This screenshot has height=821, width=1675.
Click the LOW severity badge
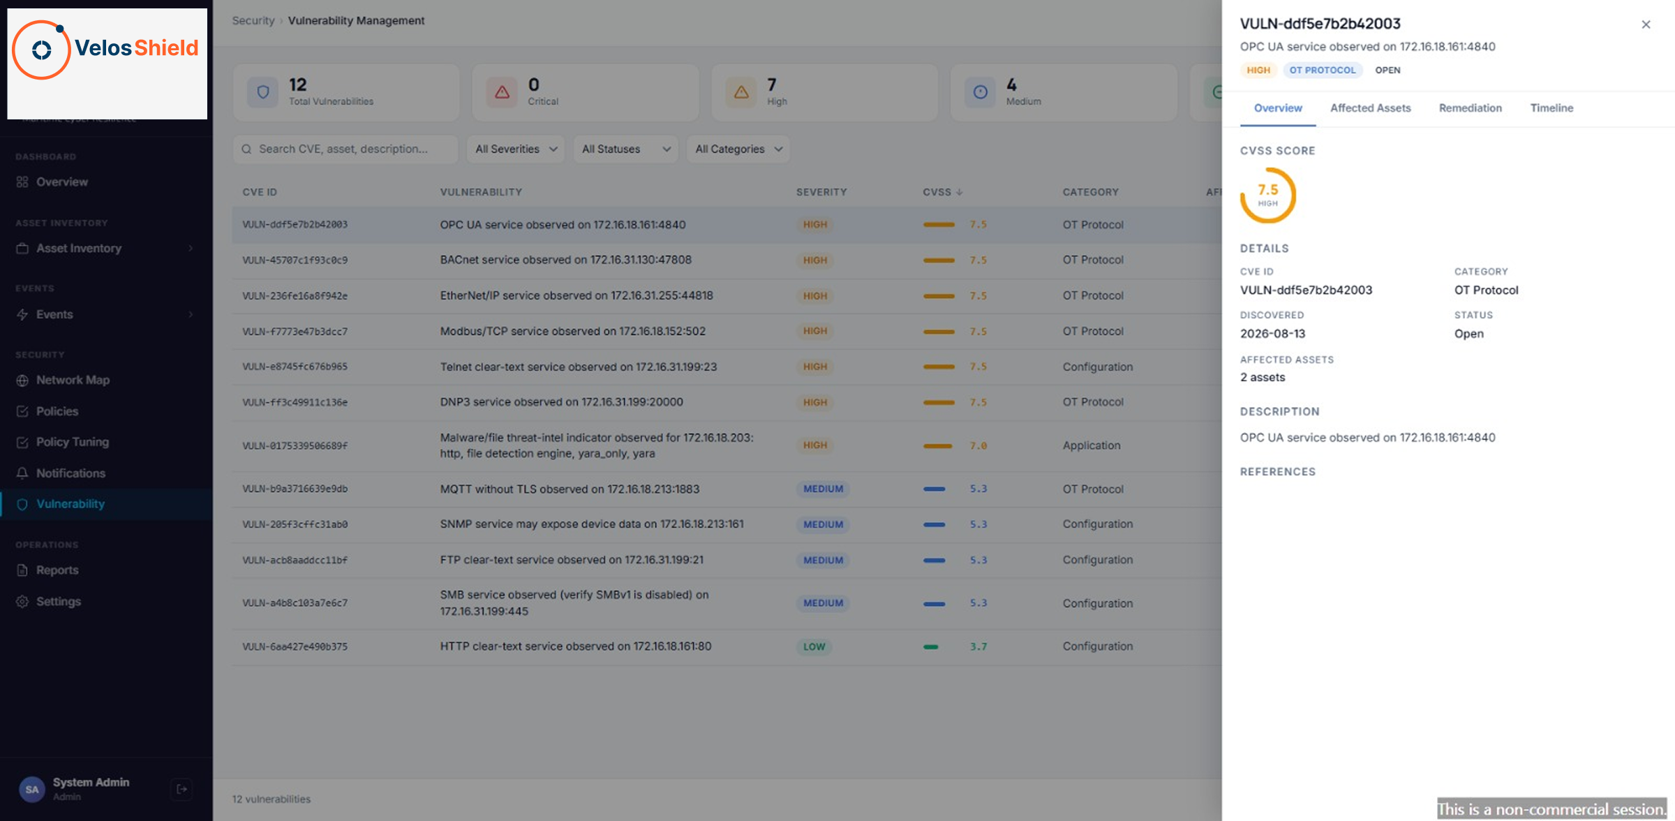pos(814,647)
